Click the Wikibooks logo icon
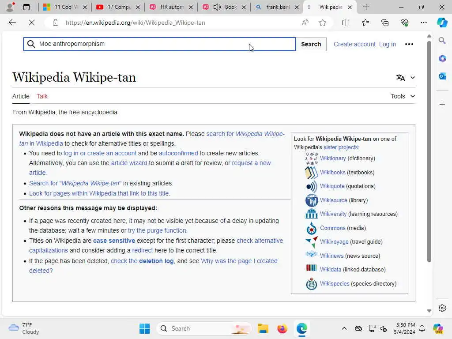The height and width of the screenshot is (339, 452). click(311, 173)
